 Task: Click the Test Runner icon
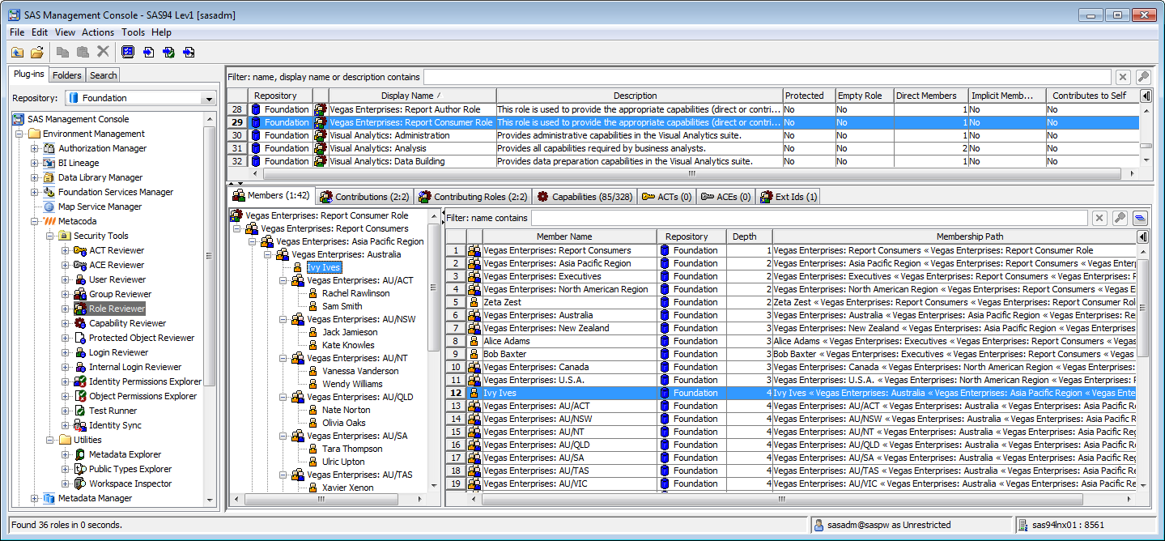[80, 411]
